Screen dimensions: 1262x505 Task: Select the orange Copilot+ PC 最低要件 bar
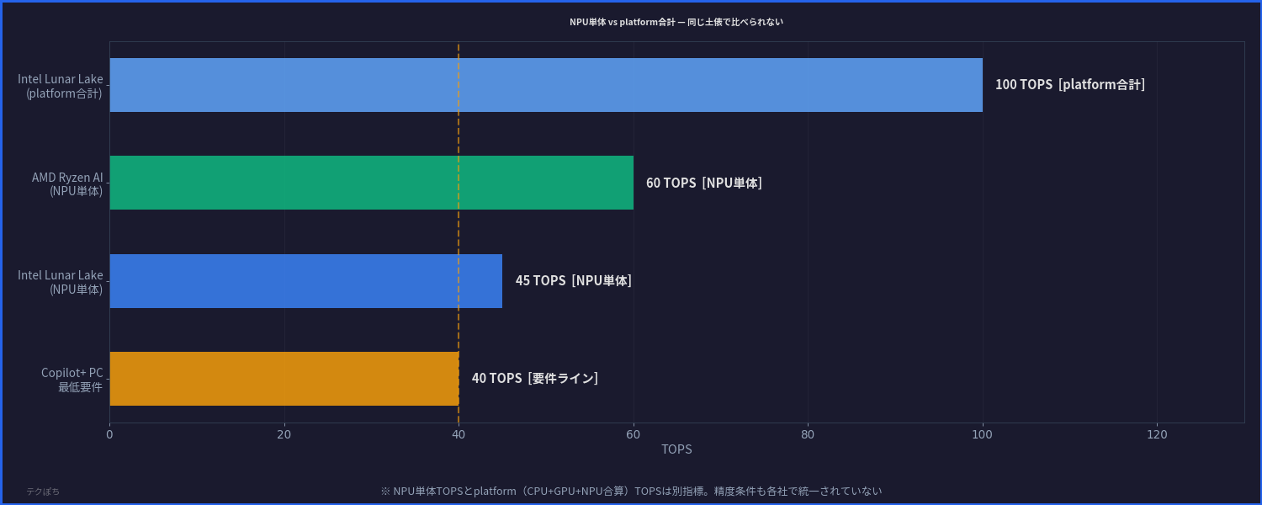tap(284, 379)
